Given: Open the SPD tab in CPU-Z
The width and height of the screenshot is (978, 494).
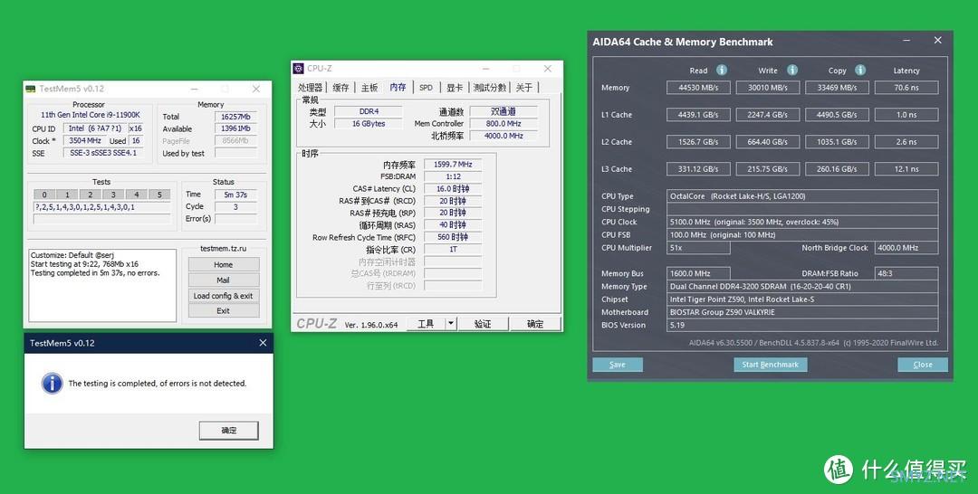Looking at the screenshot, I should (426, 87).
